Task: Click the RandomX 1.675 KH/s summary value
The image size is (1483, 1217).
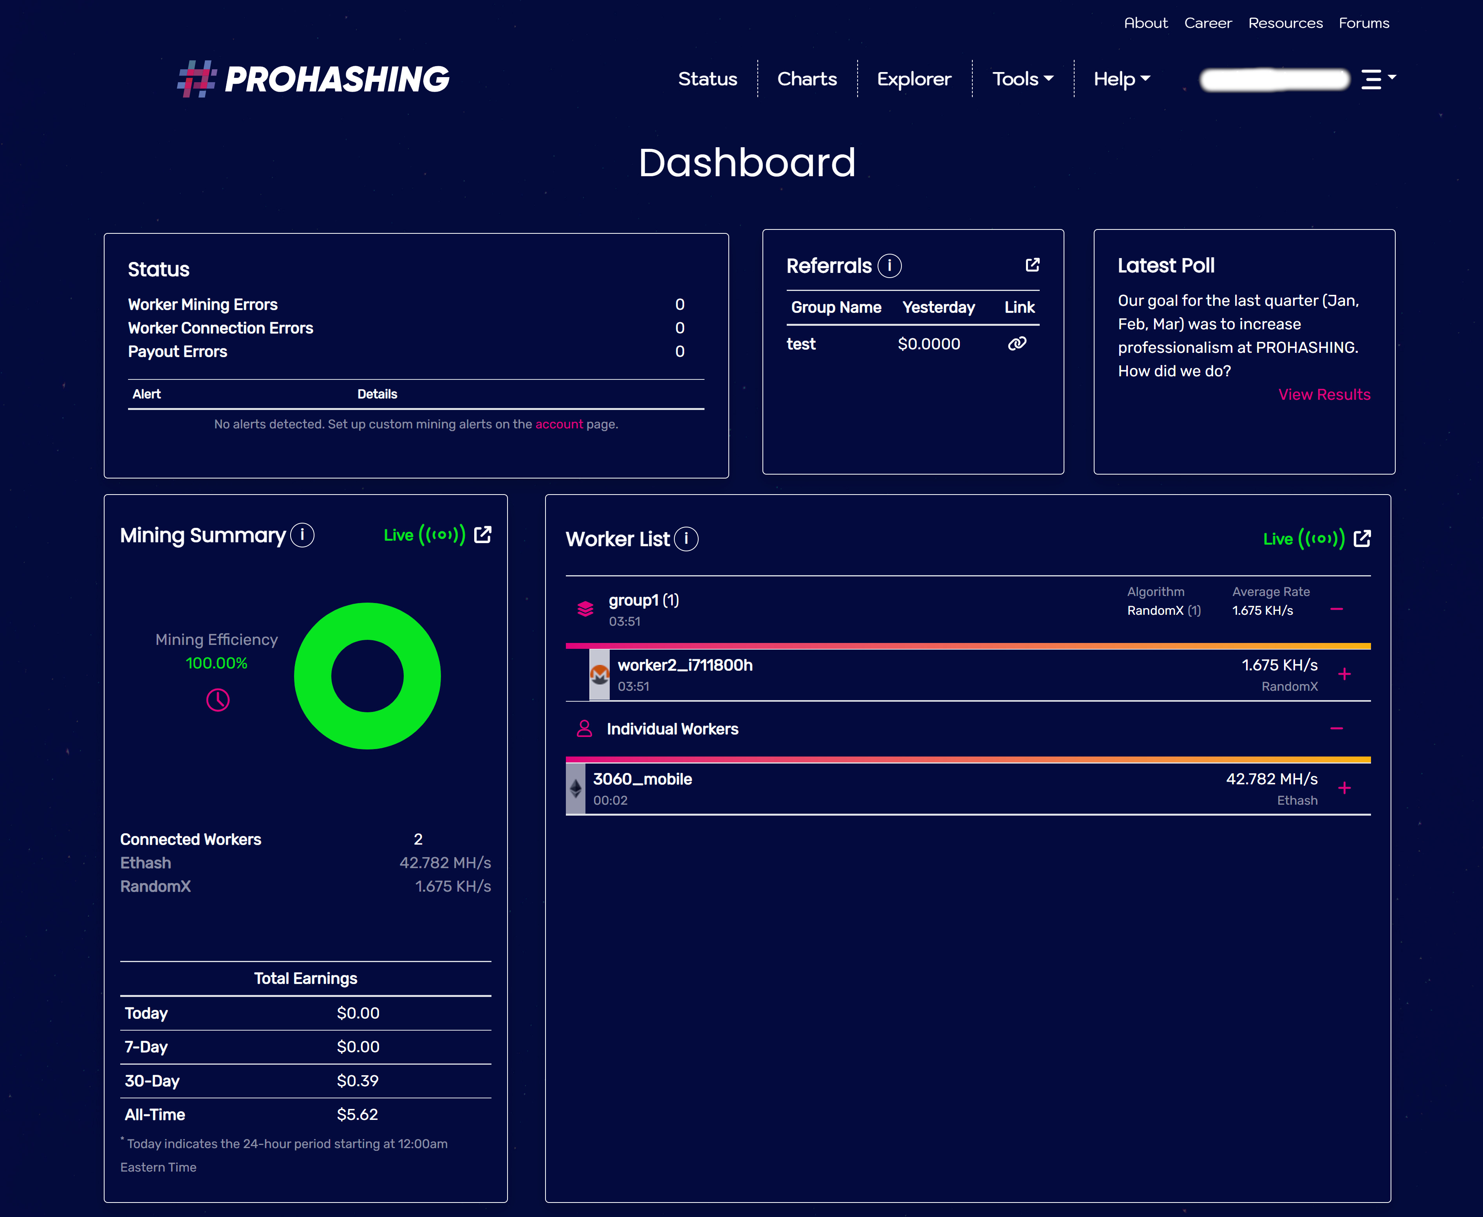Action: [453, 886]
